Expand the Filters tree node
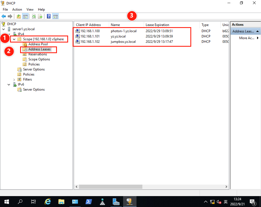 coord(14,79)
